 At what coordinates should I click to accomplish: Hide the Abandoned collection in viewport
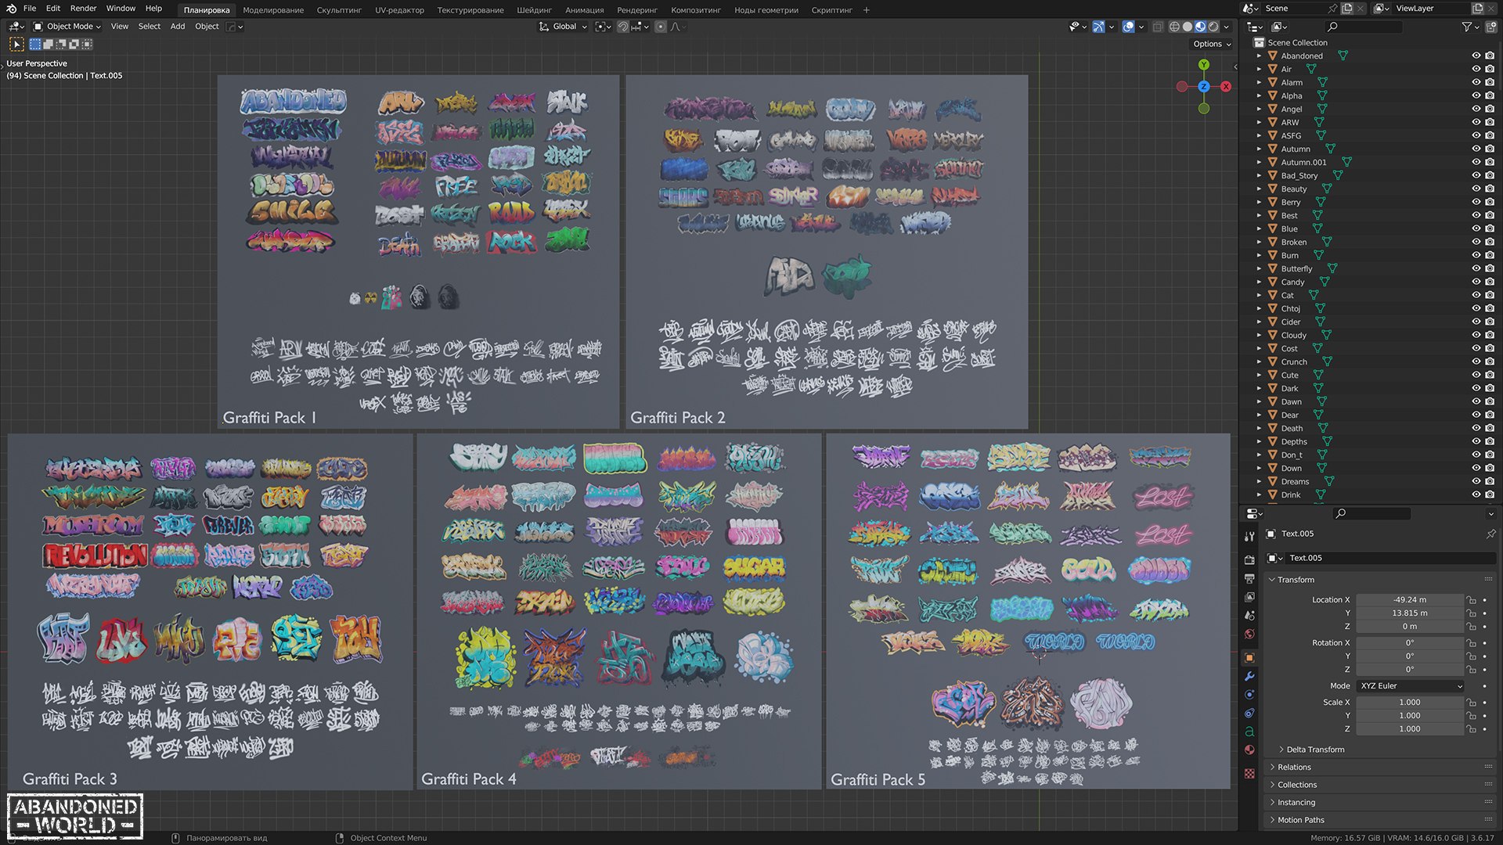tap(1476, 56)
